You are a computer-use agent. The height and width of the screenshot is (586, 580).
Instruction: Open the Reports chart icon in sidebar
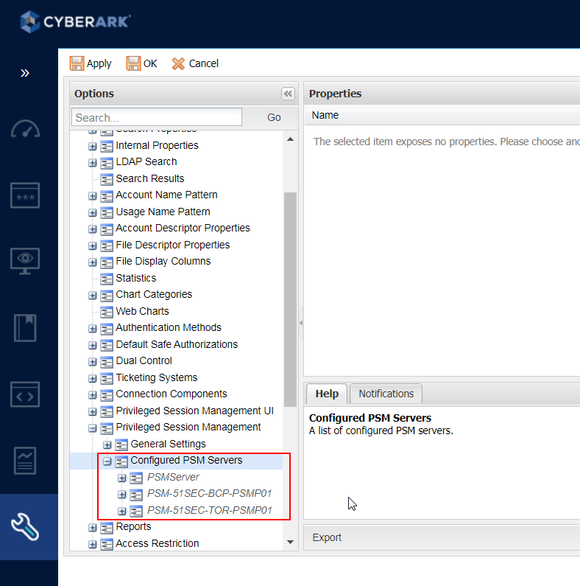click(x=25, y=461)
